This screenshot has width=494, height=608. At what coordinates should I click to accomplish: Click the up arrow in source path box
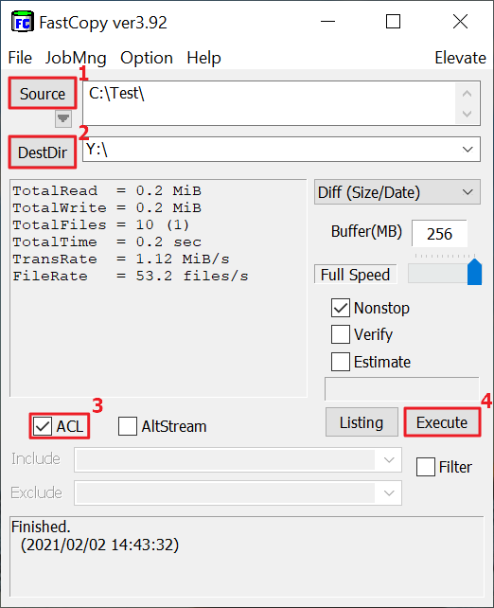[467, 94]
